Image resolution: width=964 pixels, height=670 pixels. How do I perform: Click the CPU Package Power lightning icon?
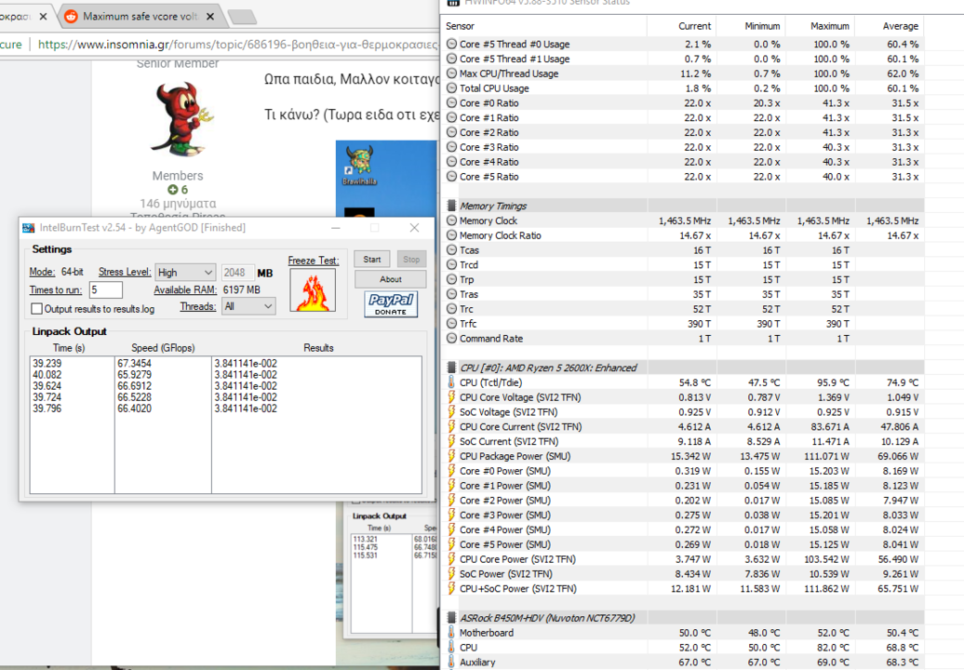click(x=452, y=456)
